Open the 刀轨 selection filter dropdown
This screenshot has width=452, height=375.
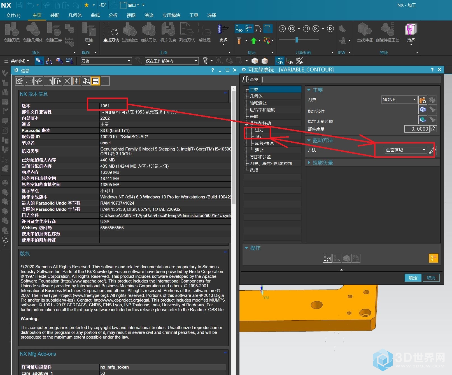[x=106, y=61]
